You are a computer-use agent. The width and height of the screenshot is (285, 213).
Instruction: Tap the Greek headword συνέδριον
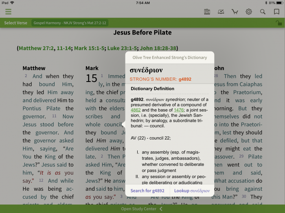pos(146,70)
